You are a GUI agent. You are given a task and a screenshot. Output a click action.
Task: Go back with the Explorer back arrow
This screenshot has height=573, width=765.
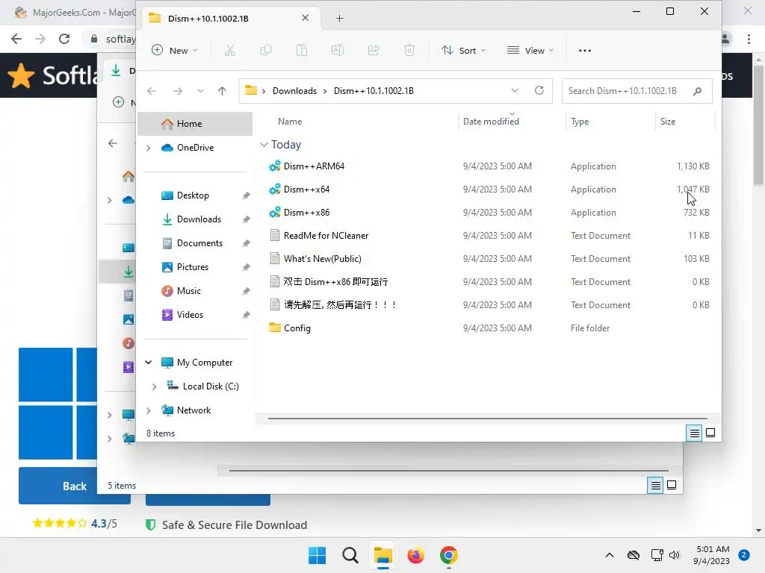point(152,90)
